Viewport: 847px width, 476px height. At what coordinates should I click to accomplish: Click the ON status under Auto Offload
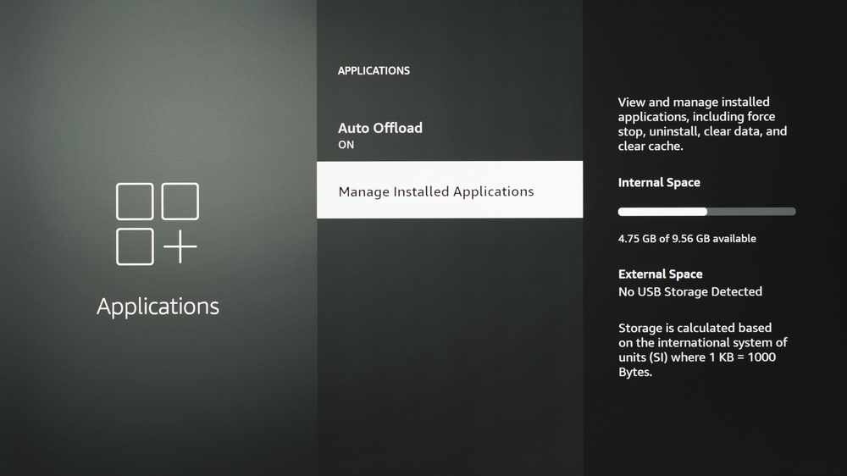[346, 145]
